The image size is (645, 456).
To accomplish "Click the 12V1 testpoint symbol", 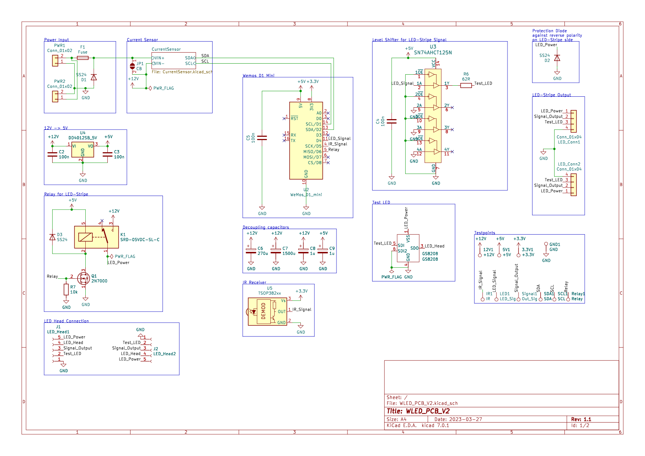I will tap(480, 255).
